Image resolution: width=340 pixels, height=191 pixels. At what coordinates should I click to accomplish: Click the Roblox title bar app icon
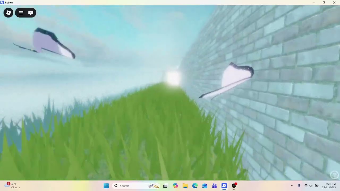[2, 2]
